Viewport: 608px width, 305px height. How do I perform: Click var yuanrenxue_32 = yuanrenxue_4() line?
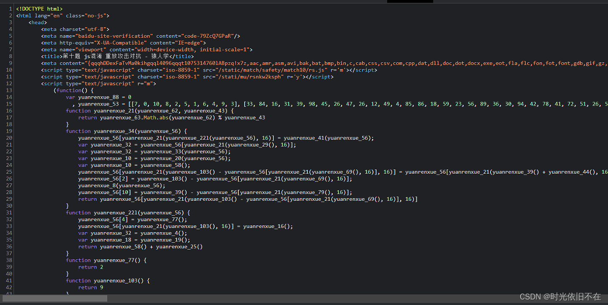click(132, 233)
